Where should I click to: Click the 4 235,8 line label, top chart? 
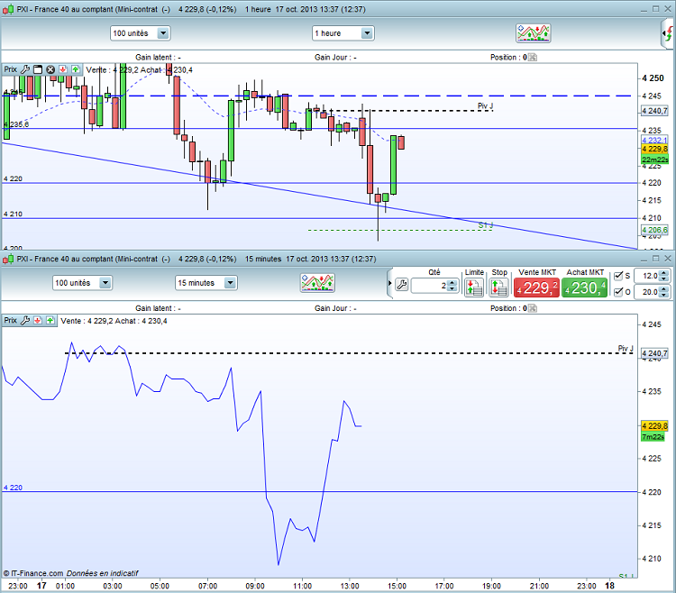pos(16,124)
